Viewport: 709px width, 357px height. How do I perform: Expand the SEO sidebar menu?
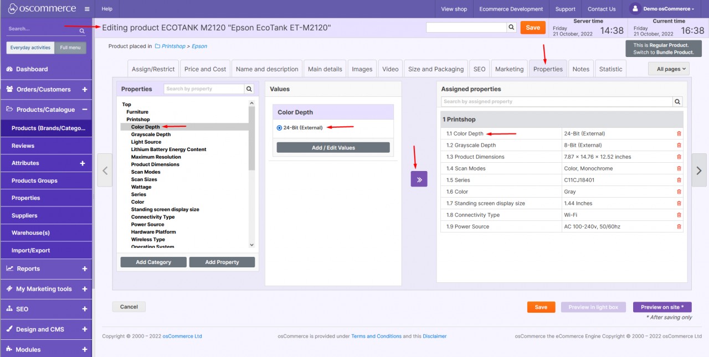click(x=85, y=309)
